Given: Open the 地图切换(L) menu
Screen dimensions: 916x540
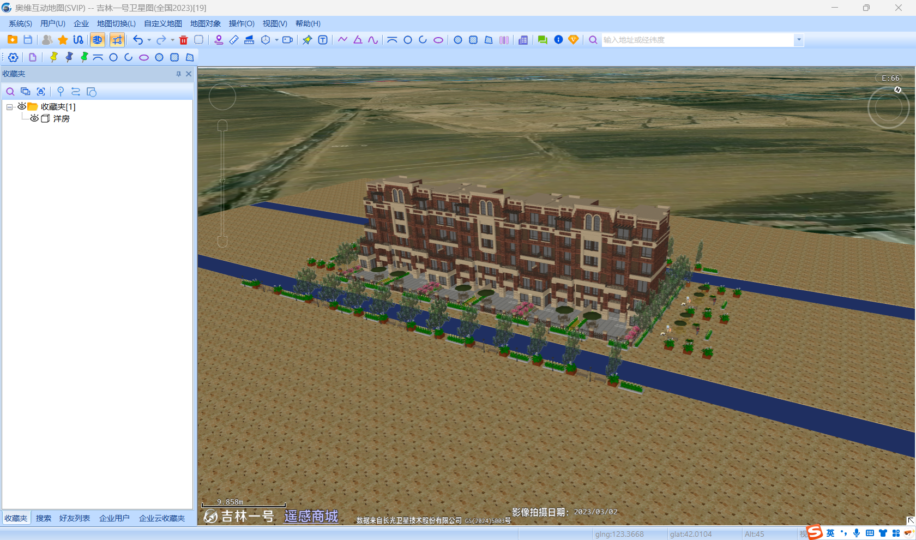Looking at the screenshot, I should tap(116, 23).
